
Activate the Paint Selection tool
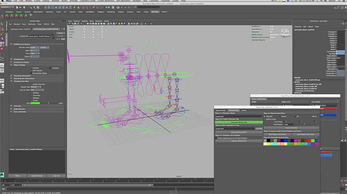point(2,34)
